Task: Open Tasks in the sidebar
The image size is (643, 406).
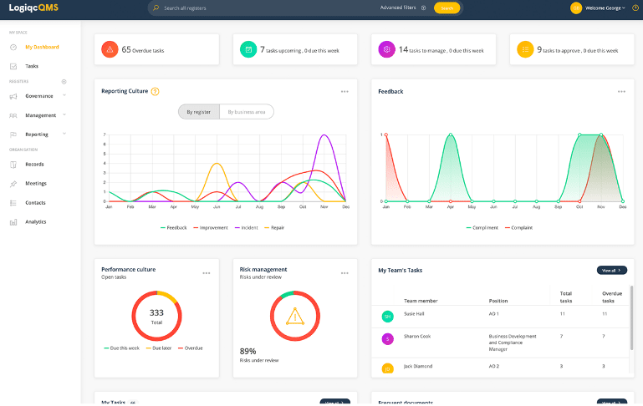Action: pyautogui.click(x=32, y=66)
